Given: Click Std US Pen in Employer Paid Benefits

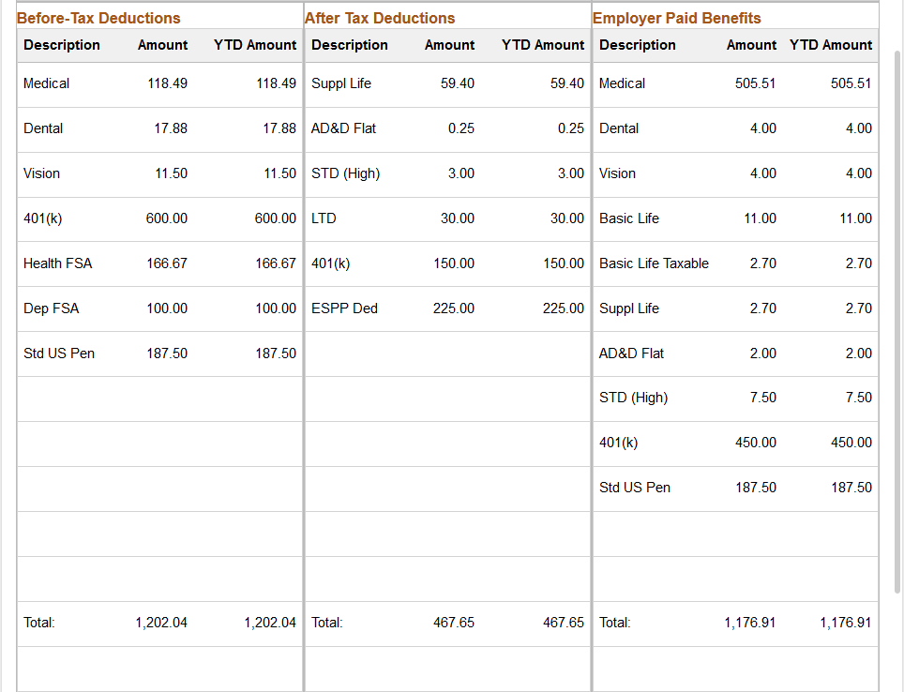Looking at the screenshot, I should click(635, 488).
